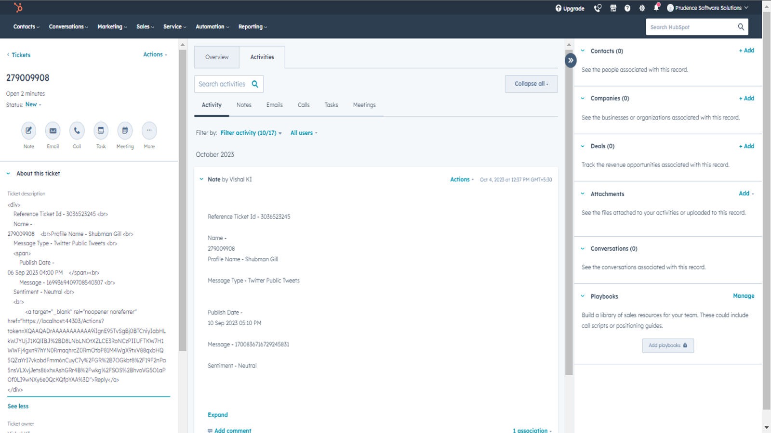Create a Note from the ticket icon bar
The height and width of the screenshot is (433, 771).
[x=28, y=130]
